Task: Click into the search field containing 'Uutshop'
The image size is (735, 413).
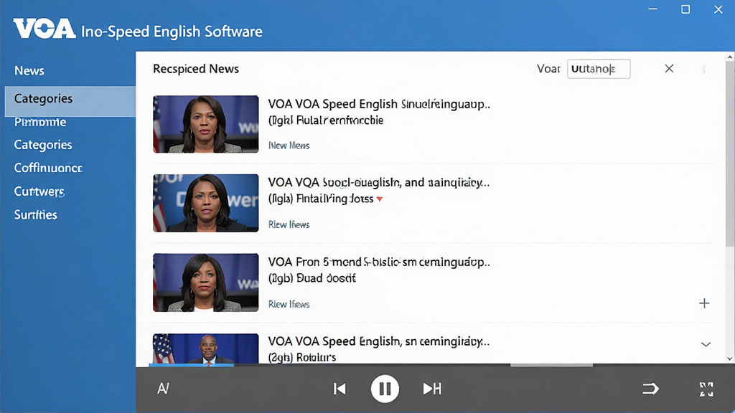Action: tap(599, 69)
